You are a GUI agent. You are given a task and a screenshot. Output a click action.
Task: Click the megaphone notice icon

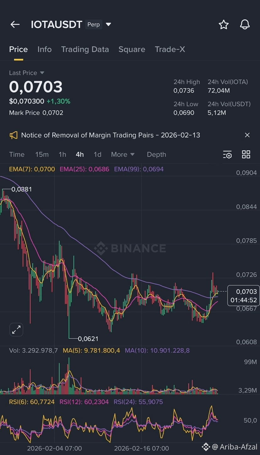[13, 135]
